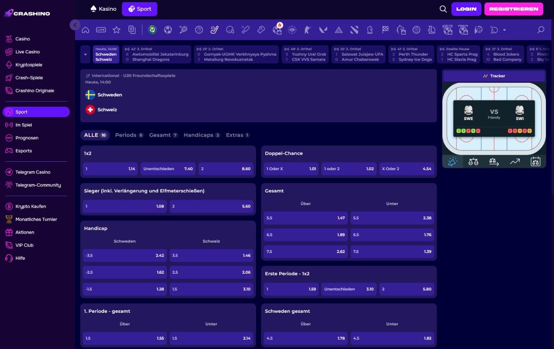Open the Tracker tab
The image size is (554, 349).
point(494,76)
